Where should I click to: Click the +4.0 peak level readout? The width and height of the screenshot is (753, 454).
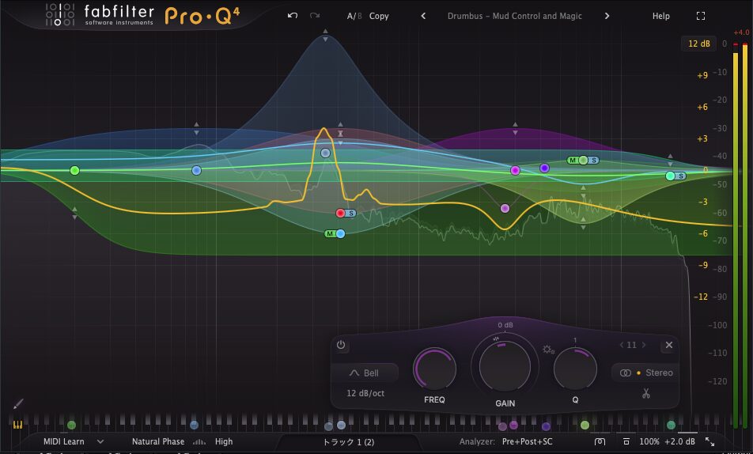pos(741,32)
